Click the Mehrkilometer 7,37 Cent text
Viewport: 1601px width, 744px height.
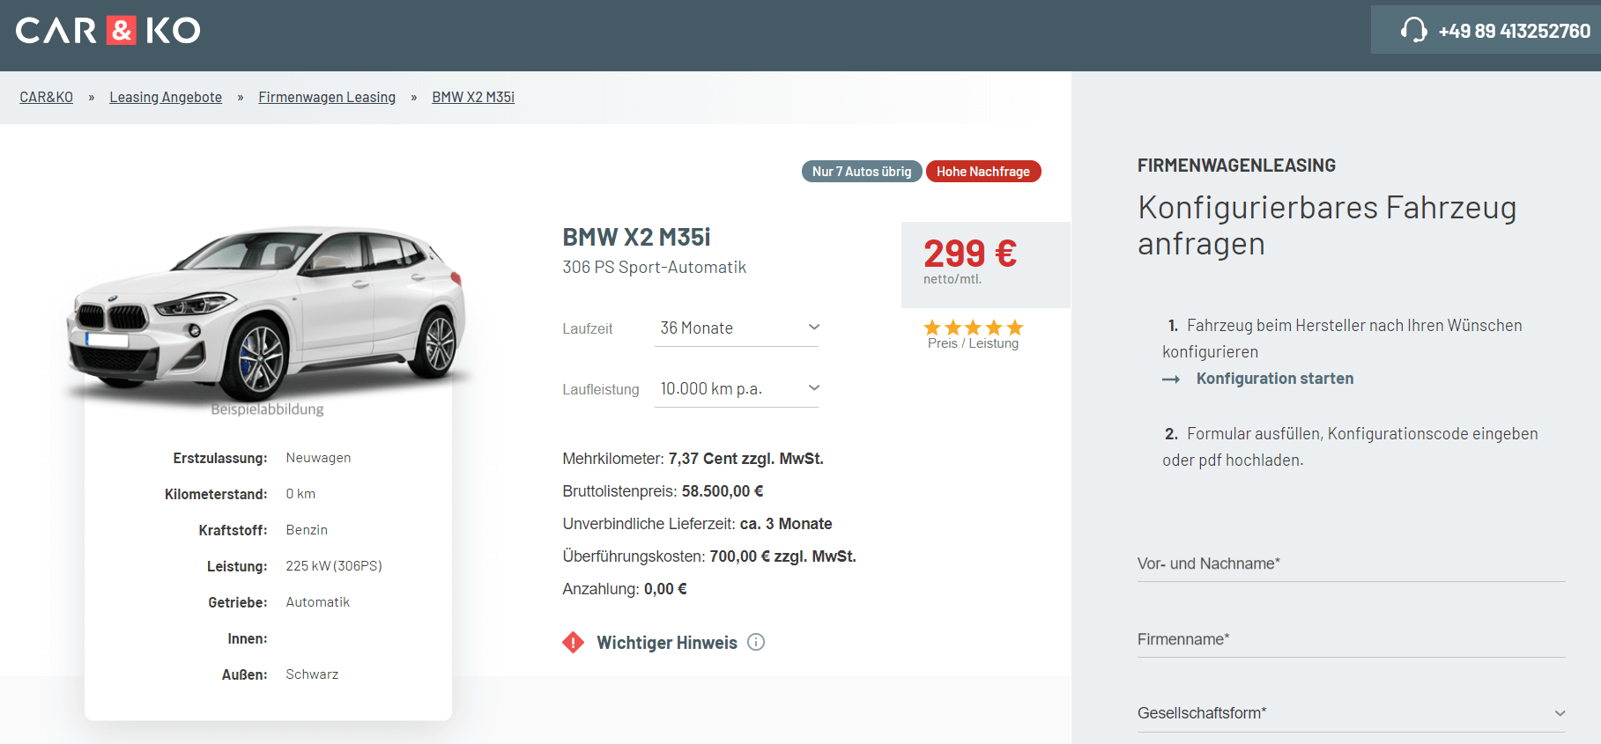point(693,459)
